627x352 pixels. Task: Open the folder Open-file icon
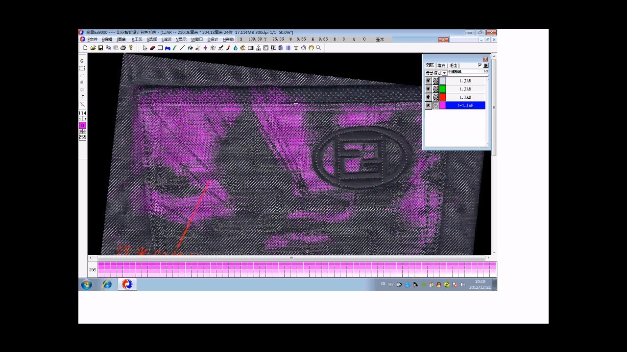coord(93,48)
